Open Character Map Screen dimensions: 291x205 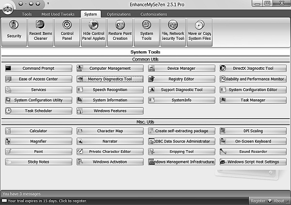click(x=110, y=131)
